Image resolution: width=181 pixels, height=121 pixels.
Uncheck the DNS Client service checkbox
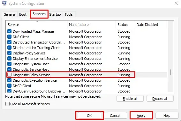click(9, 37)
